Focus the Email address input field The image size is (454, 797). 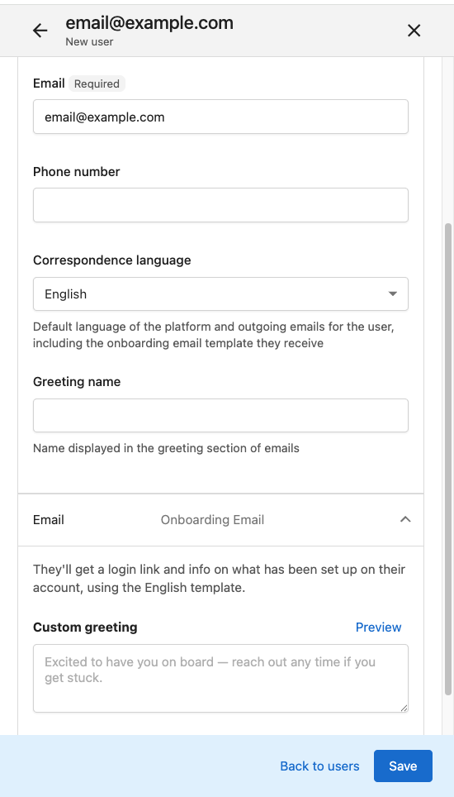[220, 117]
